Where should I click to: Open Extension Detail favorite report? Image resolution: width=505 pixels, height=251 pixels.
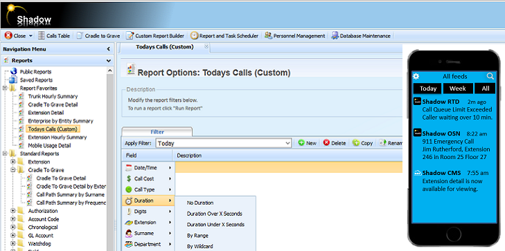(x=46, y=113)
